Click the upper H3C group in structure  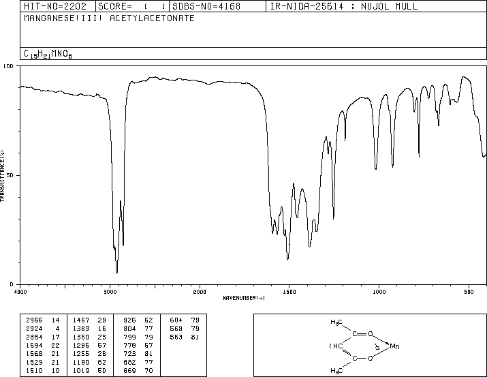(x=336, y=322)
